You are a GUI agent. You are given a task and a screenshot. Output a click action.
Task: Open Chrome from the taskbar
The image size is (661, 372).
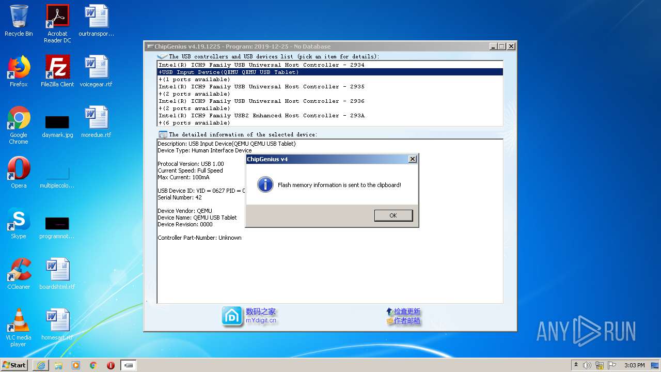click(93, 365)
